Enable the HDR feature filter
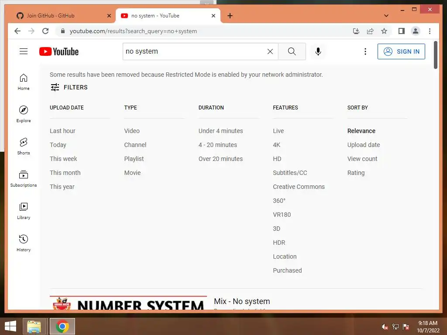Viewport: 447px width, 335px height. 279,243
